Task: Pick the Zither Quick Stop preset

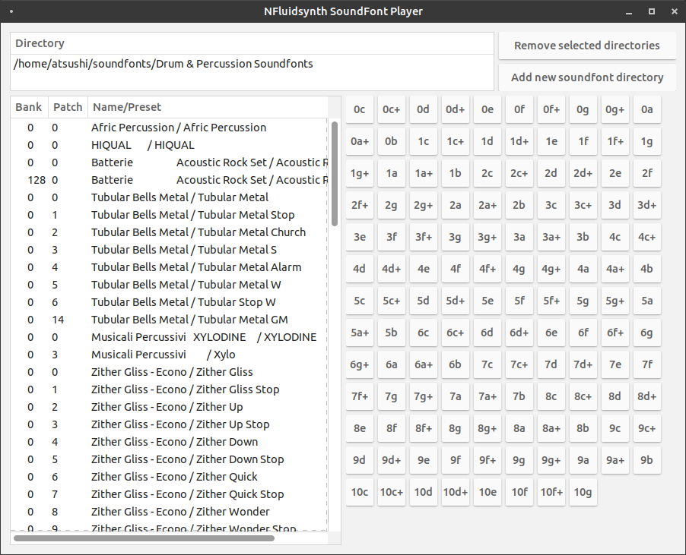Action: [169, 494]
